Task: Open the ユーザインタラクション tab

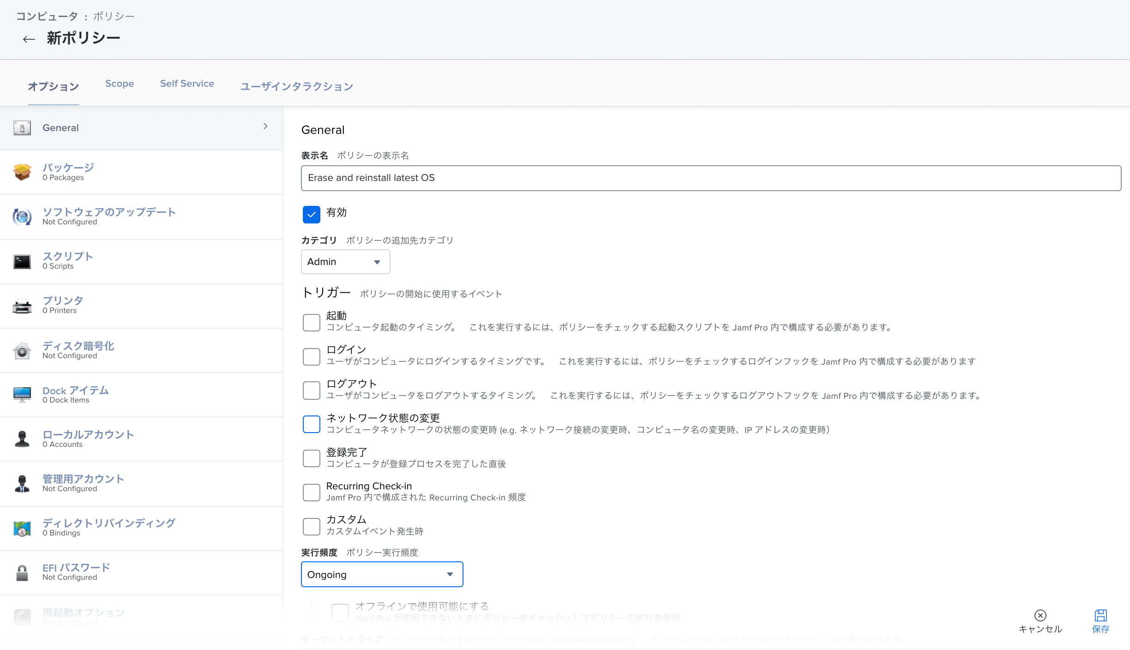Action: pyautogui.click(x=297, y=86)
